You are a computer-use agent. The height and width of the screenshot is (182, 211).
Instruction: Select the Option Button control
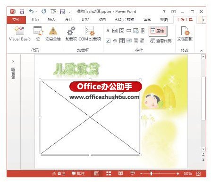pyautogui.click(x=115, y=41)
